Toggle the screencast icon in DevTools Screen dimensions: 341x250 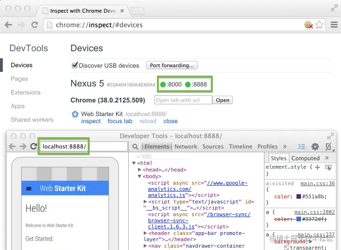click(x=329, y=147)
